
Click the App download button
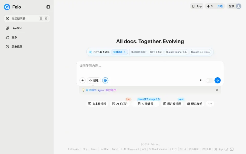tap(197, 6)
